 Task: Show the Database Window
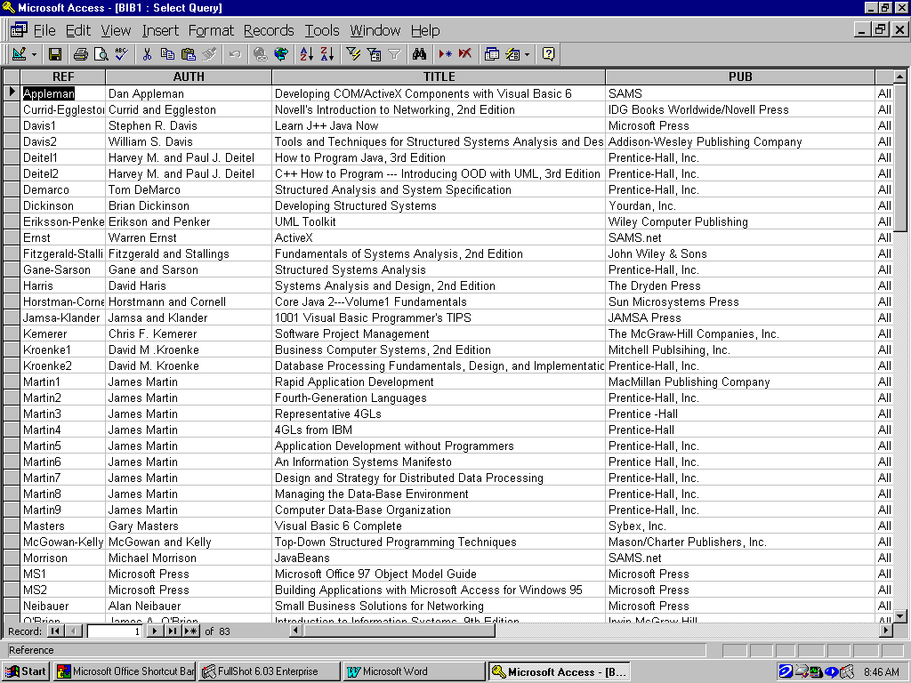(491, 54)
